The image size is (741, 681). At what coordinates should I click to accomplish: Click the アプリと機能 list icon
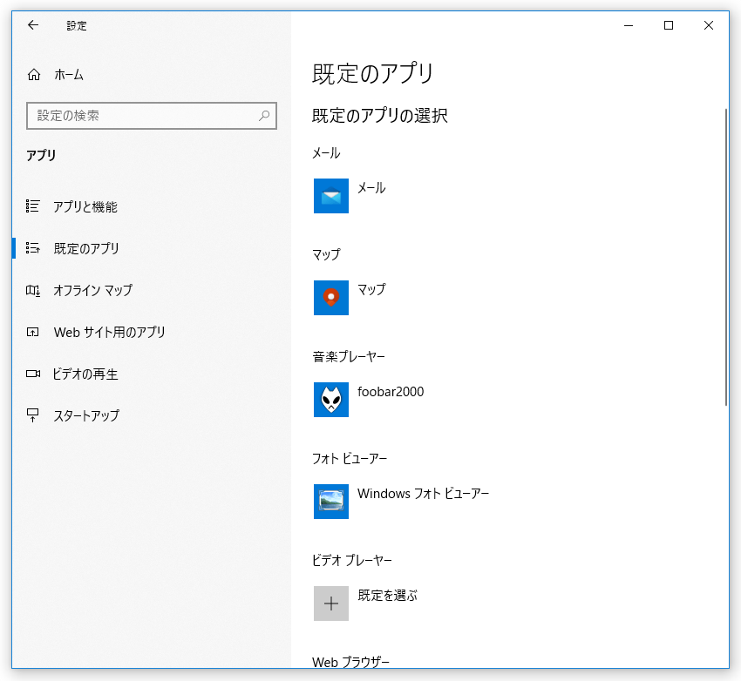coord(32,206)
